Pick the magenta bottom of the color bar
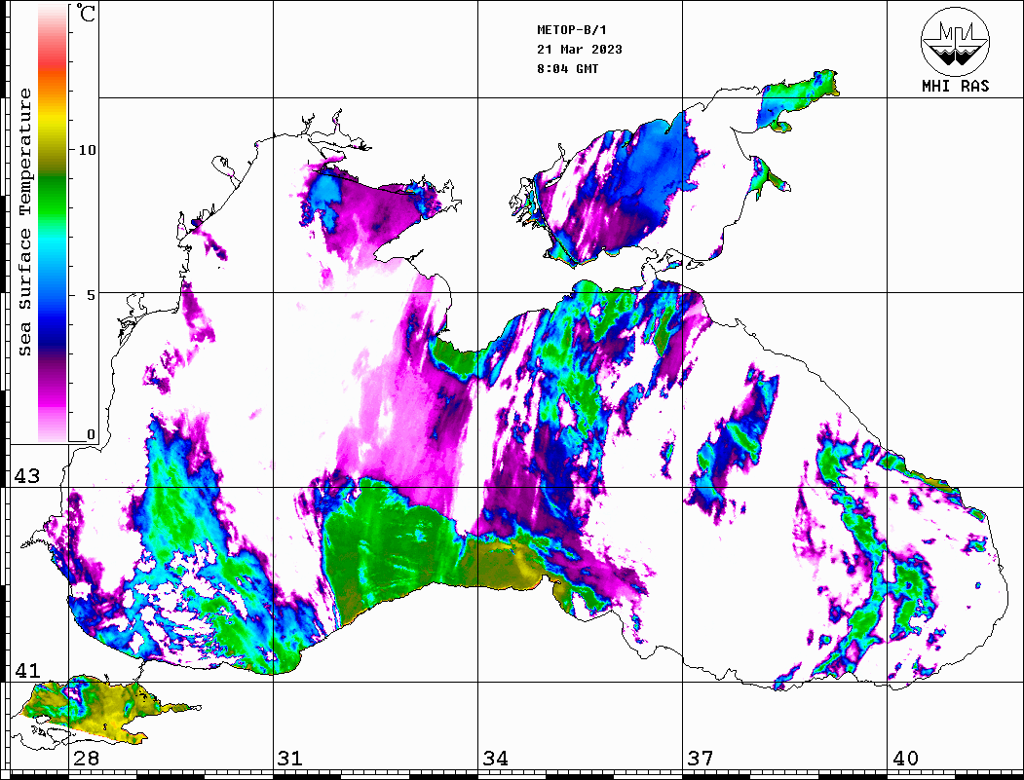 (53, 398)
